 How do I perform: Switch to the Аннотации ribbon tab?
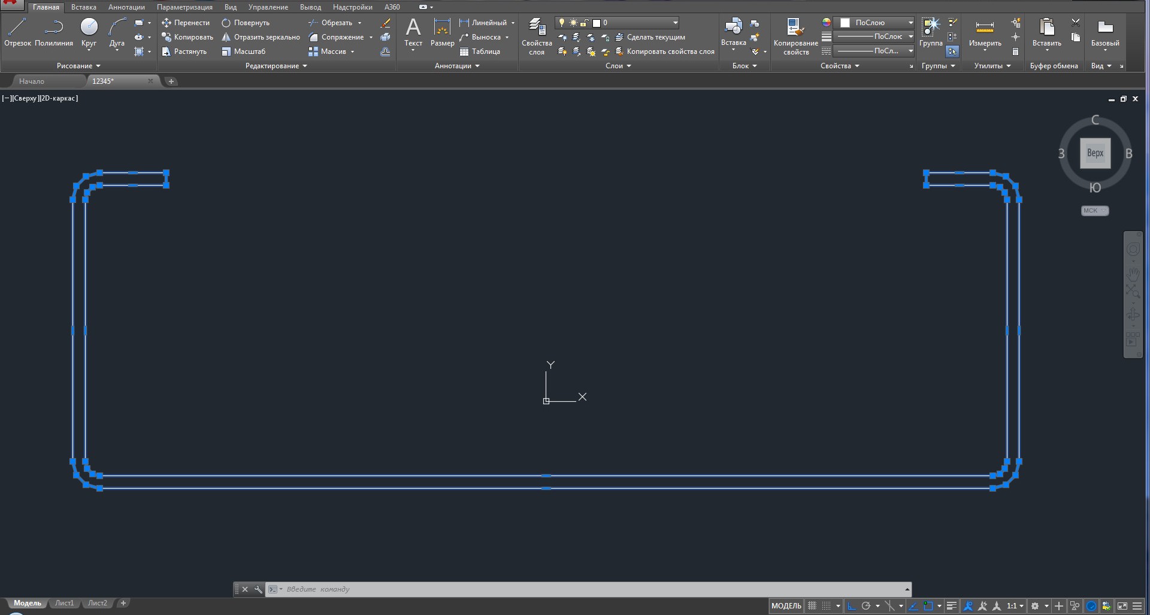[x=126, y=7]
